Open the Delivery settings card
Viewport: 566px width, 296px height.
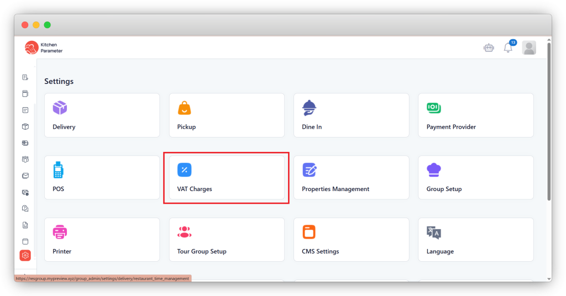pyautogui.click(x=102, y=115)
